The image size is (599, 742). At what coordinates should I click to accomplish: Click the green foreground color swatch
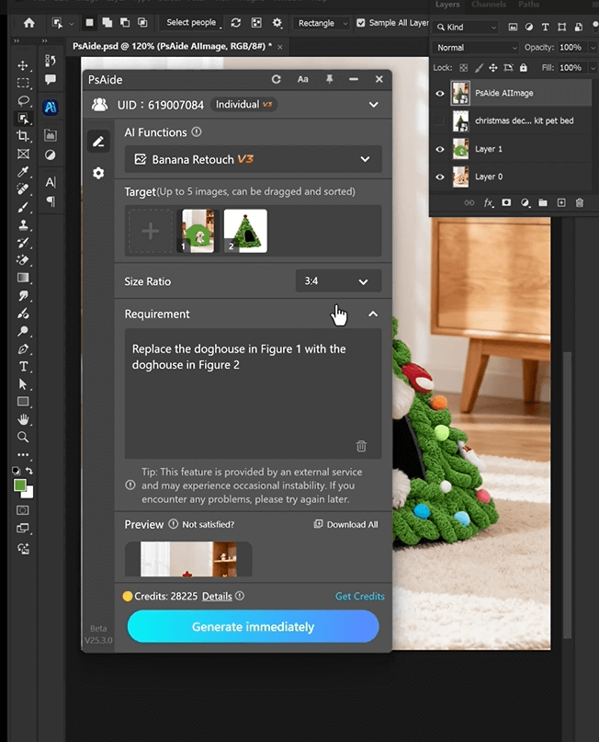coord(20,485)
